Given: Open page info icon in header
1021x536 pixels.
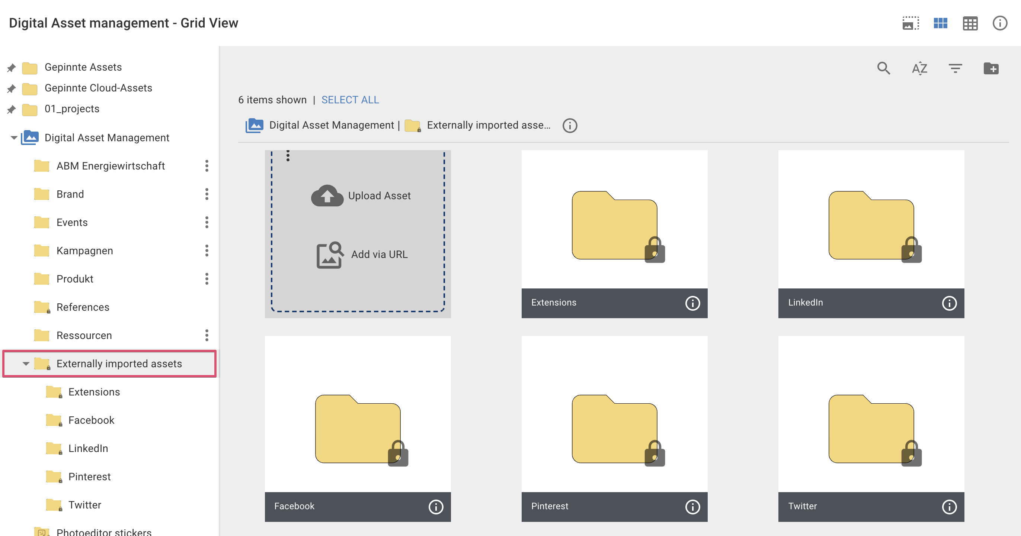Looking at the screenshot, I should tap(999, 23).
